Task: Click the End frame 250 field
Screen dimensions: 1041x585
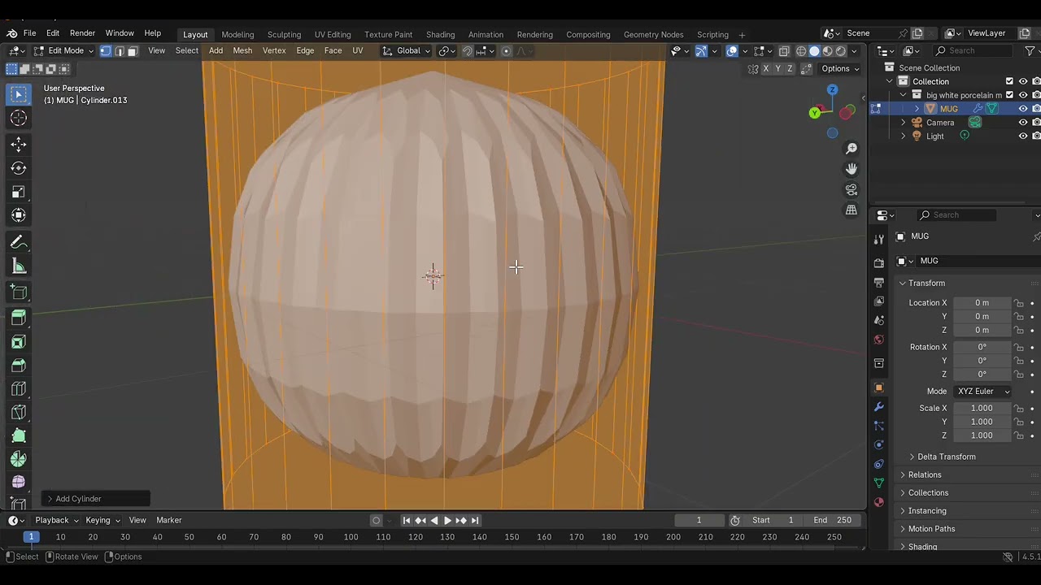Action: tap(833, 520)
